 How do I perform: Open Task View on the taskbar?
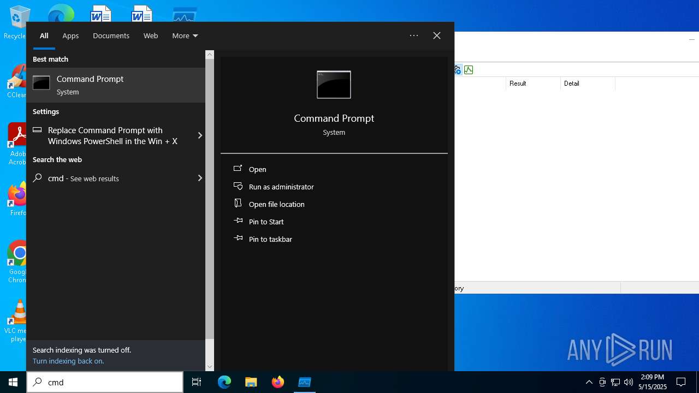coord(197,382)
